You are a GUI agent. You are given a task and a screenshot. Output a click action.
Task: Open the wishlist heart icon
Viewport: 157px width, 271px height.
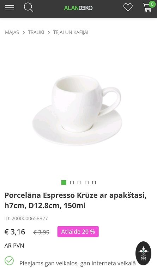click(x=128, y=8)
